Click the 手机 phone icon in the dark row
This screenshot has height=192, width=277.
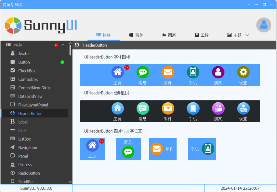click(x=193, y=108)
